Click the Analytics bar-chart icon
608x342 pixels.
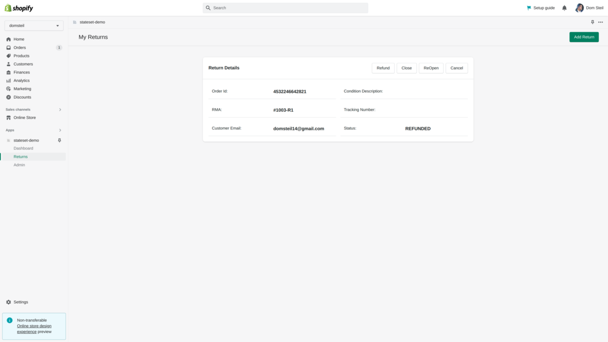[x=8, y=80]
